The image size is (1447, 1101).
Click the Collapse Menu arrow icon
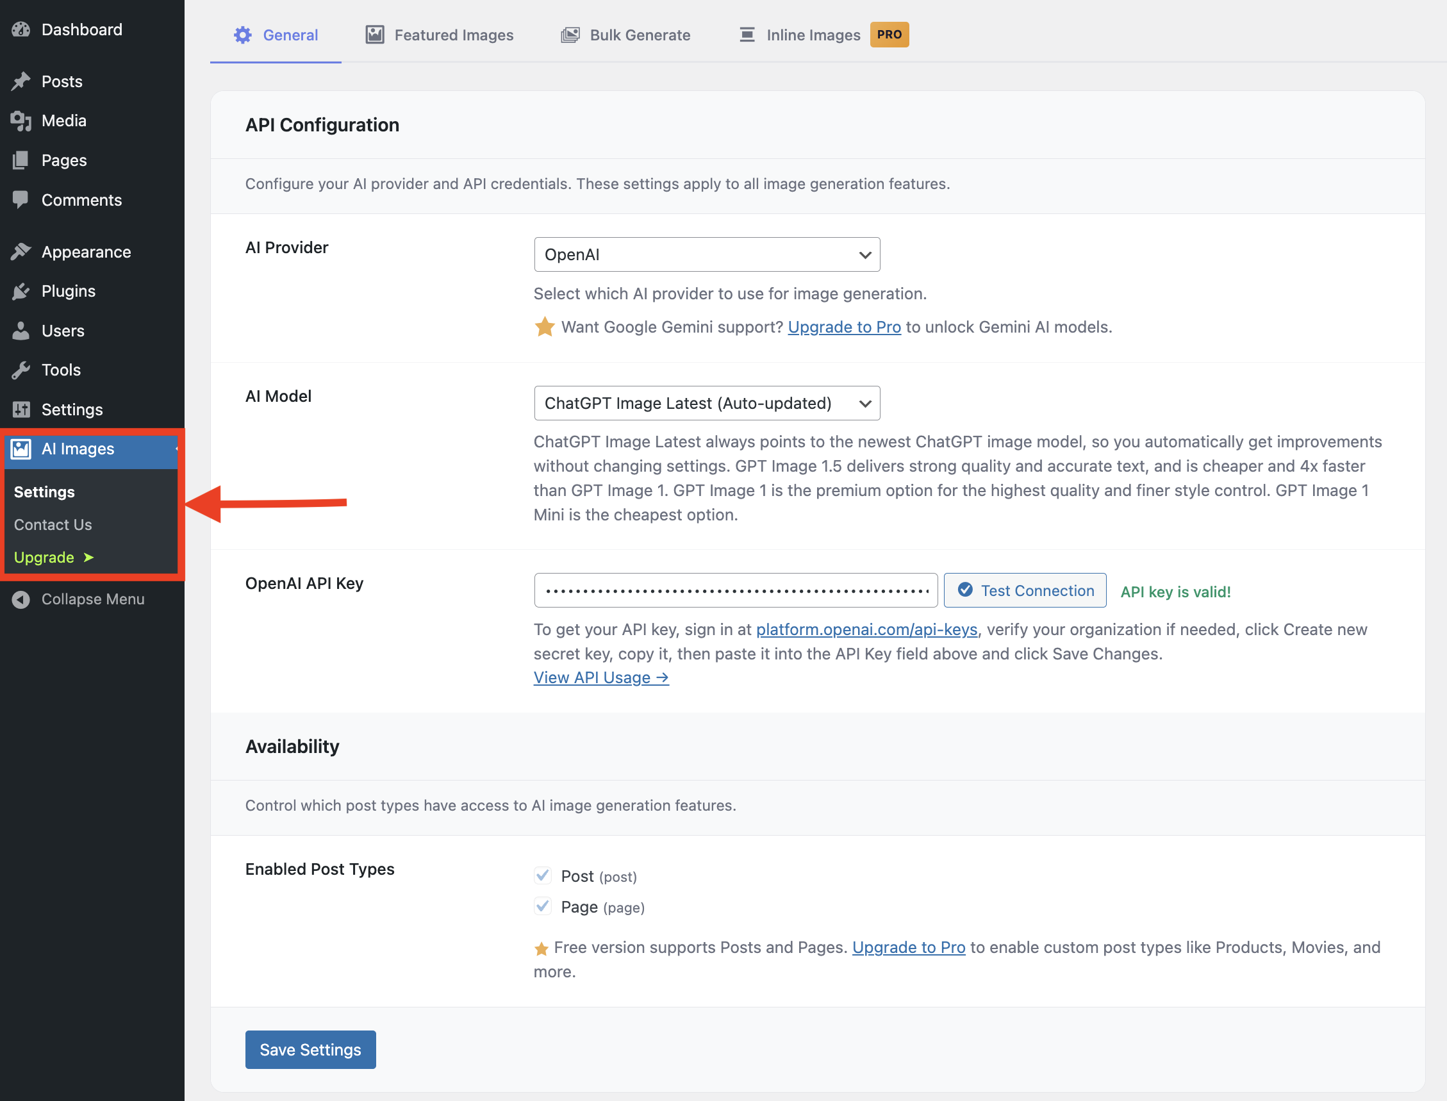[x=21, y=599]
